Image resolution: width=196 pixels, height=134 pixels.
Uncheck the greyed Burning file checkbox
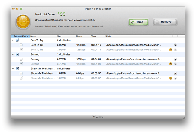[x=21, y=64]
